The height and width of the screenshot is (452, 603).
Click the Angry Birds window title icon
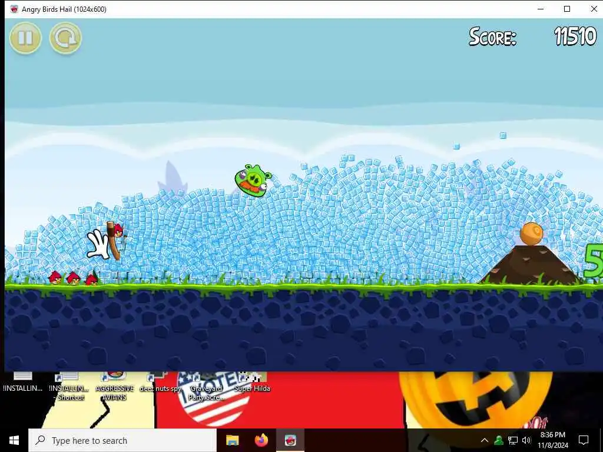tap(14, 9)
